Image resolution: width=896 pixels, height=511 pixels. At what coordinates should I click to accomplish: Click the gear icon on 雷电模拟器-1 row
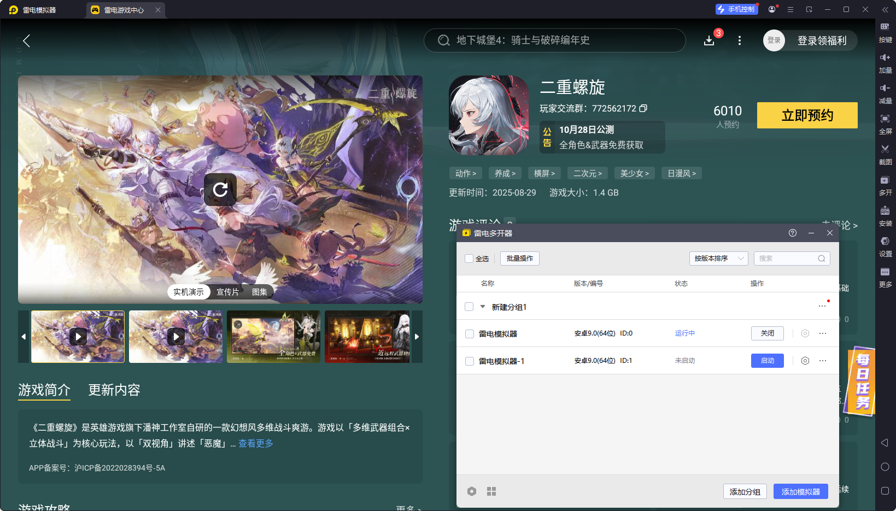(805, 361)
